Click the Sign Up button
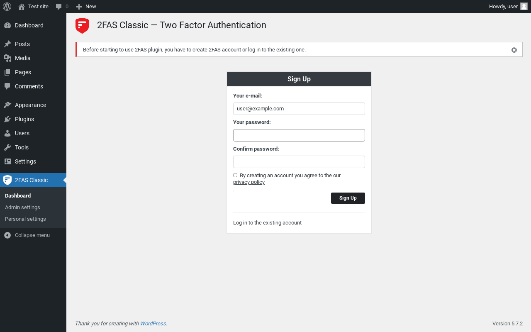Screen dimensions: 531x332 pos(348,198)
